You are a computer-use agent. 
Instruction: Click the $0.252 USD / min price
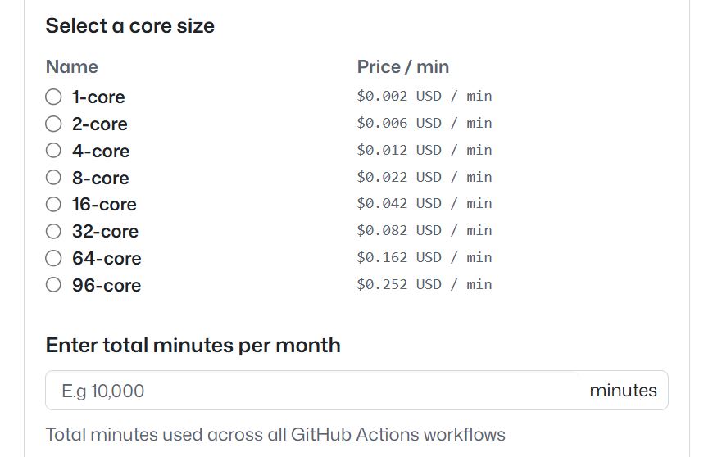click(x=425, y=284)
